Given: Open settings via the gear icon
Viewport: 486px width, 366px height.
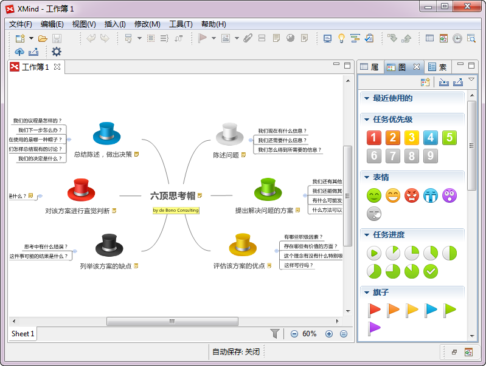Looking at the screenshot, I should pos(57,52).
